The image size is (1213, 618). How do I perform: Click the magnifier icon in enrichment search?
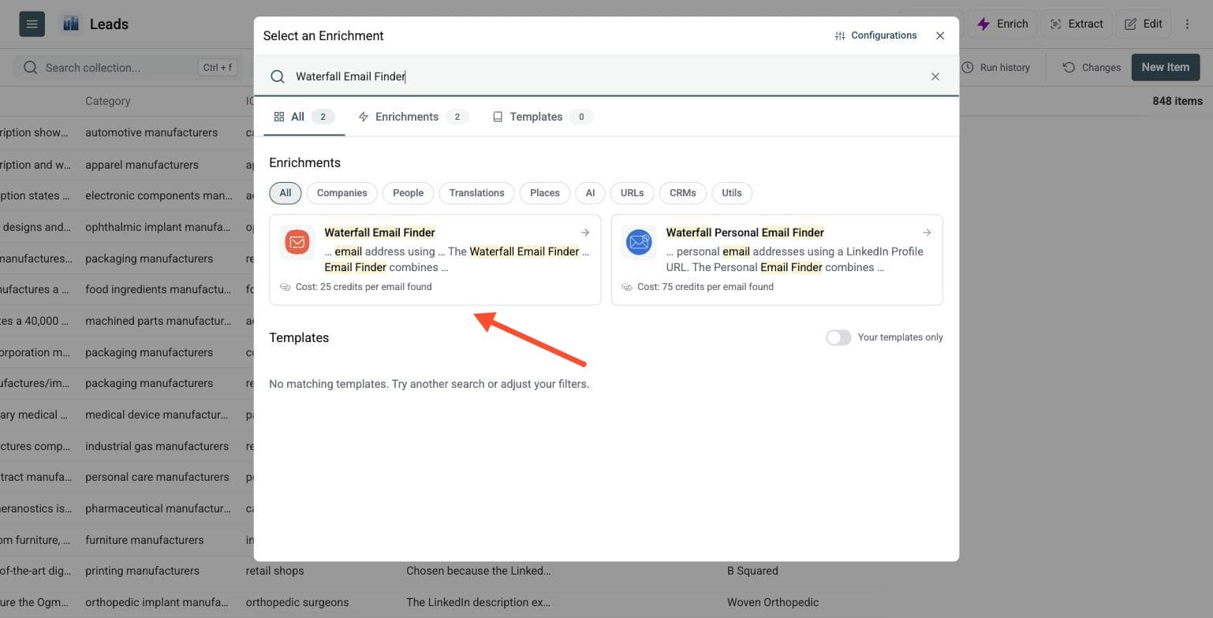278,76
